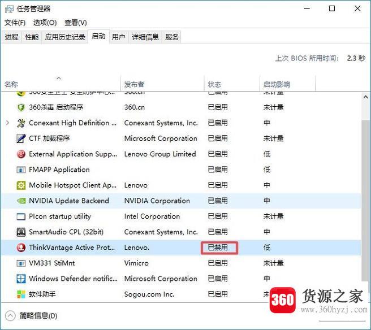Click the 360杀毒 shield icon
The height and width of the screenshot is (330, 371).
click(21, 107)
